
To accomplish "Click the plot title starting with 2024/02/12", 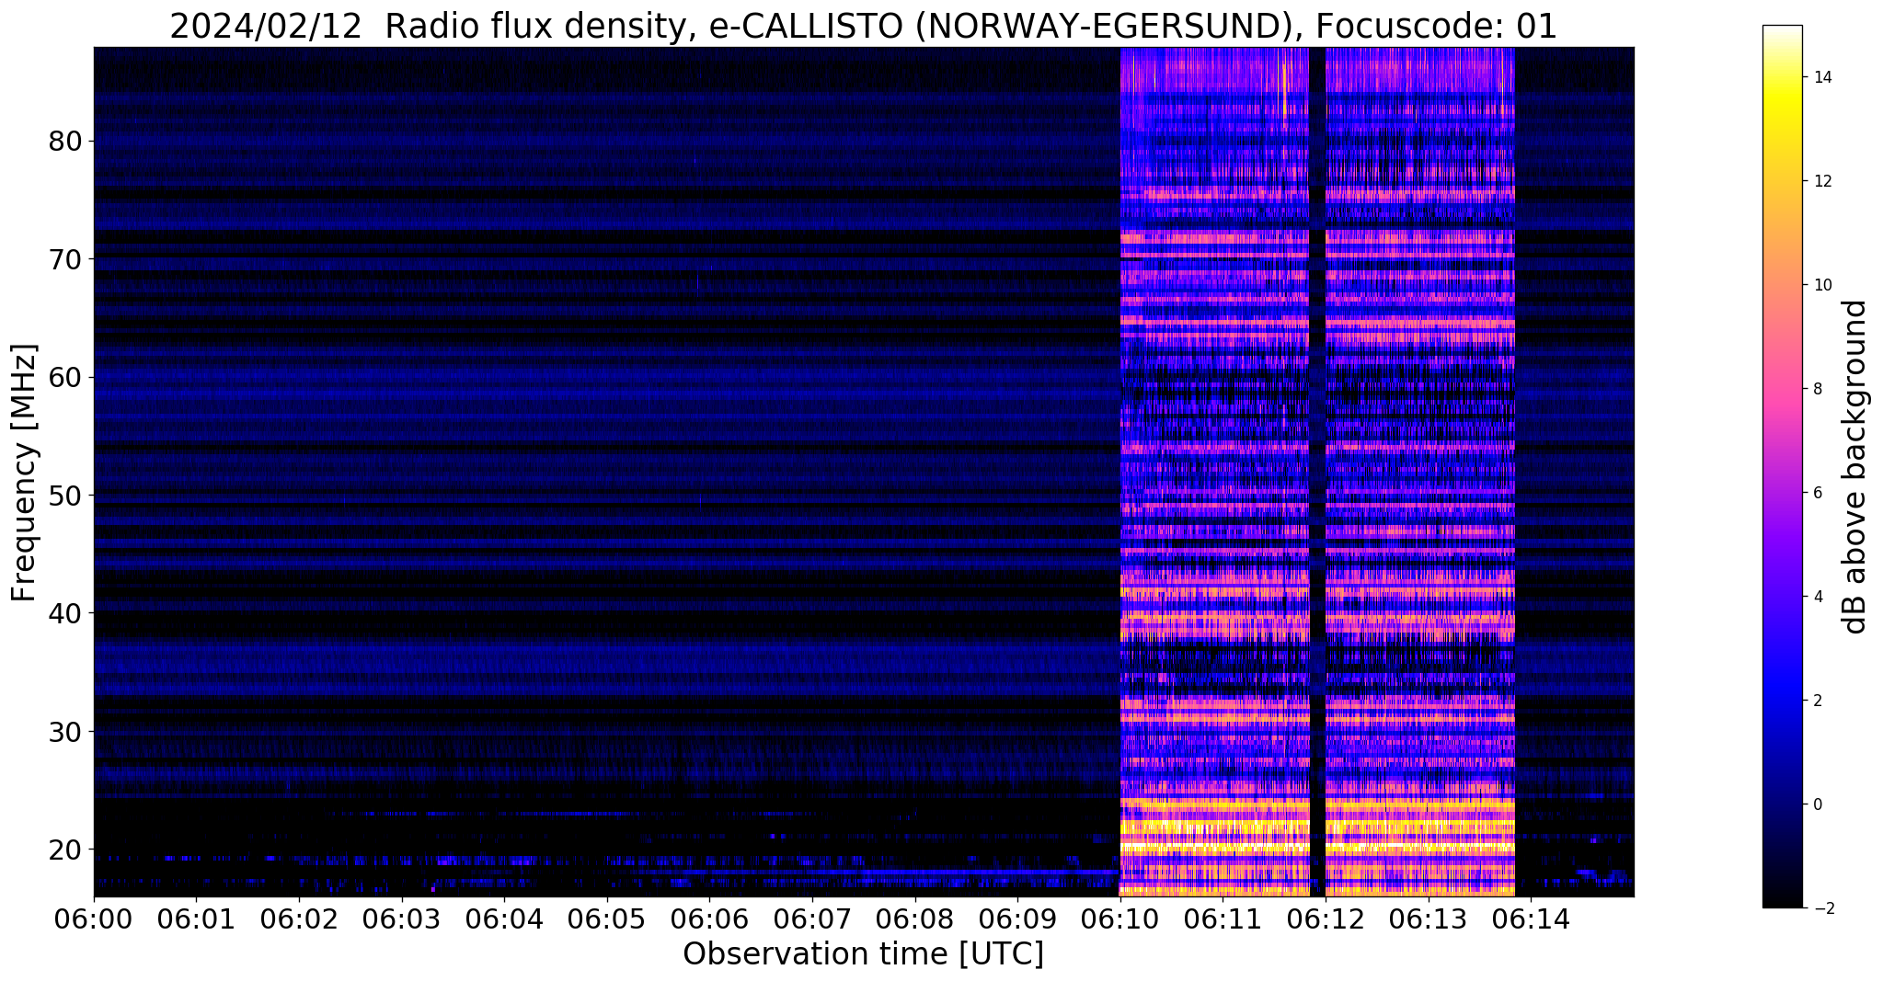I will 863,27.
